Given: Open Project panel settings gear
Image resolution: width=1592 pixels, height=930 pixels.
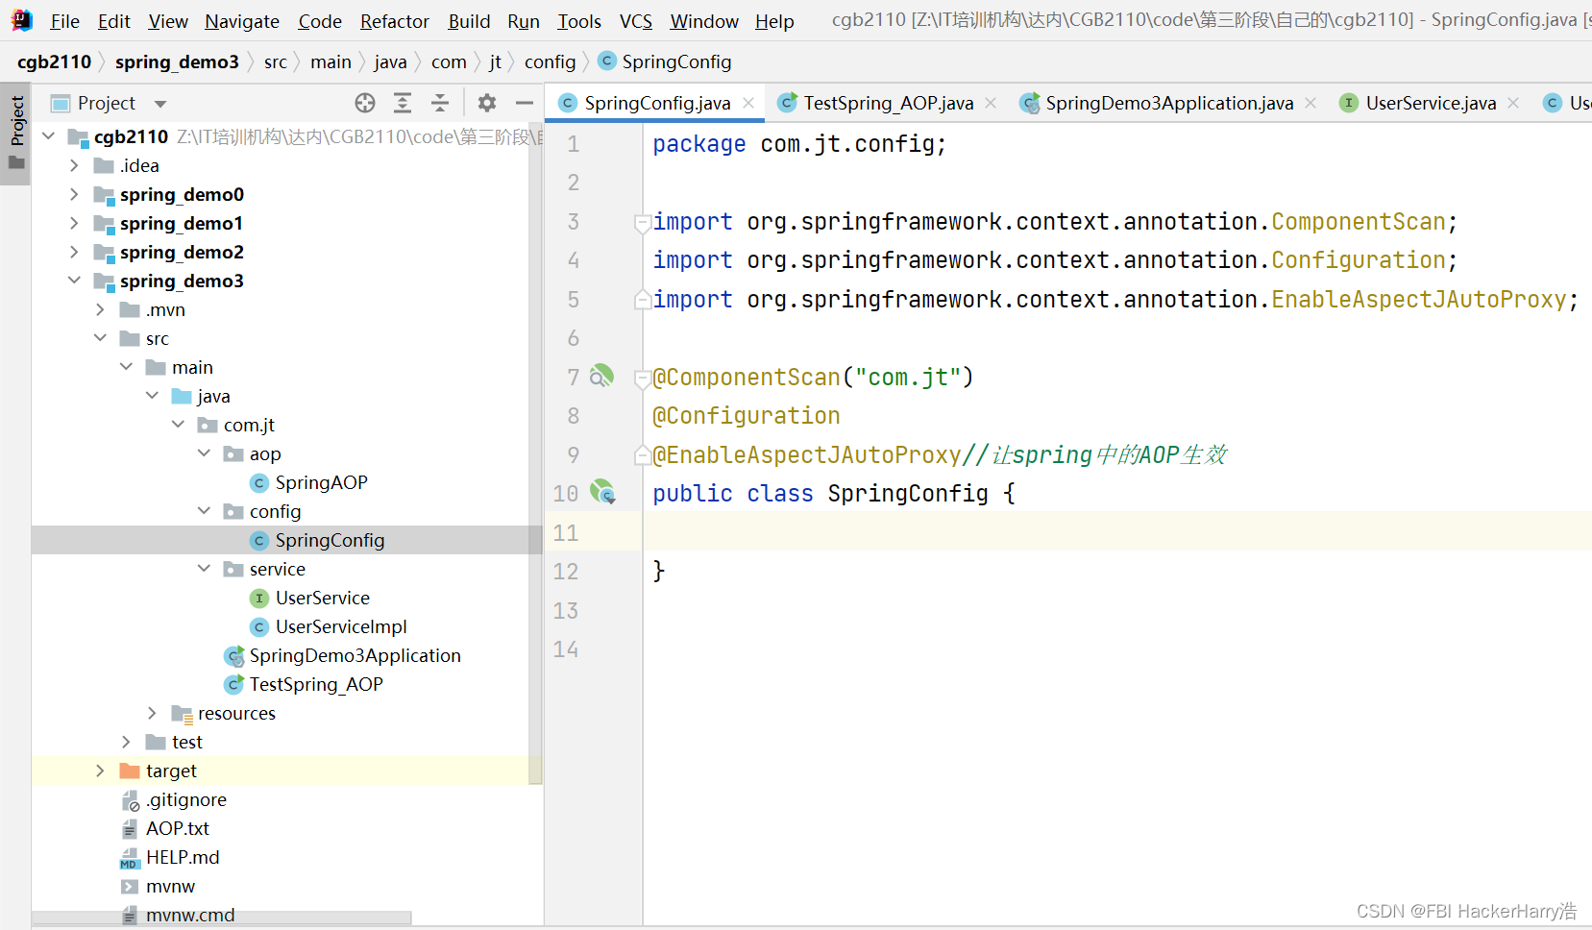Looking at the screenshot, I should tap(487, 103).
